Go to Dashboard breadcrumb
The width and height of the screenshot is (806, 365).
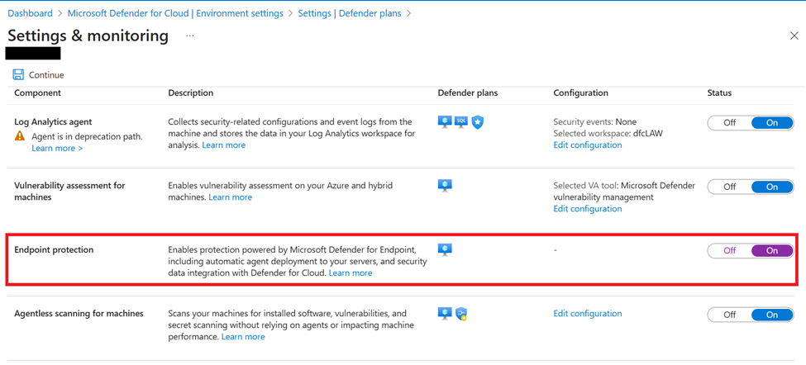pos(30,13)
